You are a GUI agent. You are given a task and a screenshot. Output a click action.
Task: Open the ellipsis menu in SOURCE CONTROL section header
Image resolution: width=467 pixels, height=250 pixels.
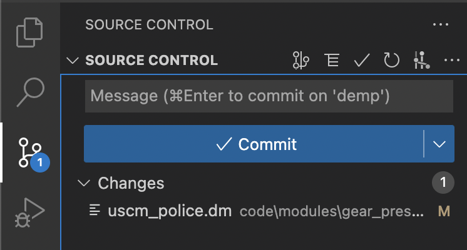click(x=452, y=61)
